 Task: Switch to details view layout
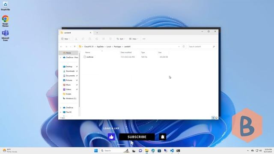tap(213, 118)
